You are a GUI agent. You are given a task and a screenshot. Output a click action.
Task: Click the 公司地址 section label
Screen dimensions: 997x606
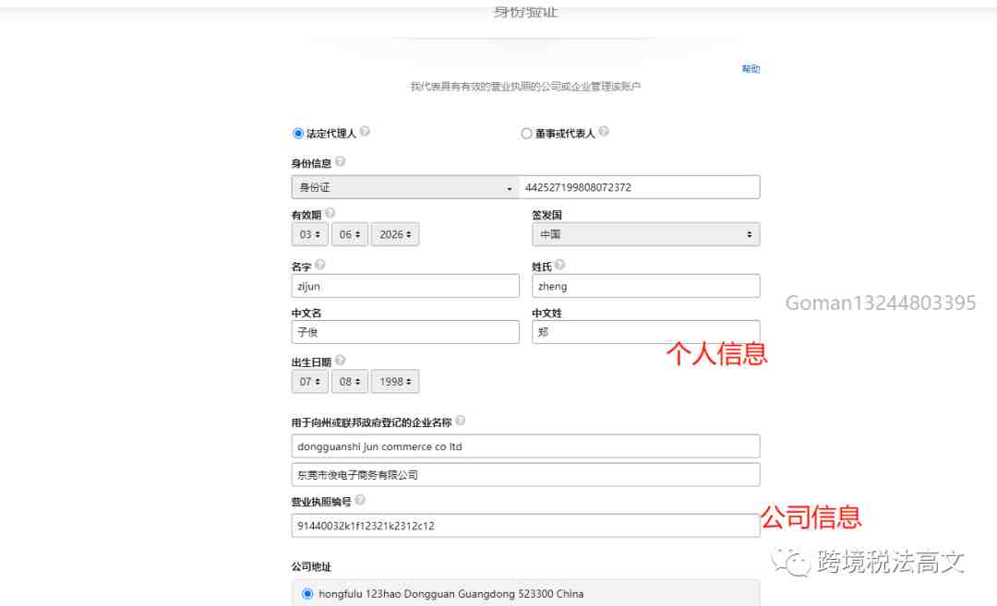pos(312,566)
